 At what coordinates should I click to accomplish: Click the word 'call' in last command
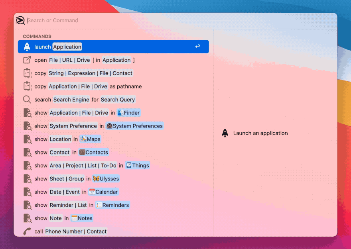tap(39, 231)
